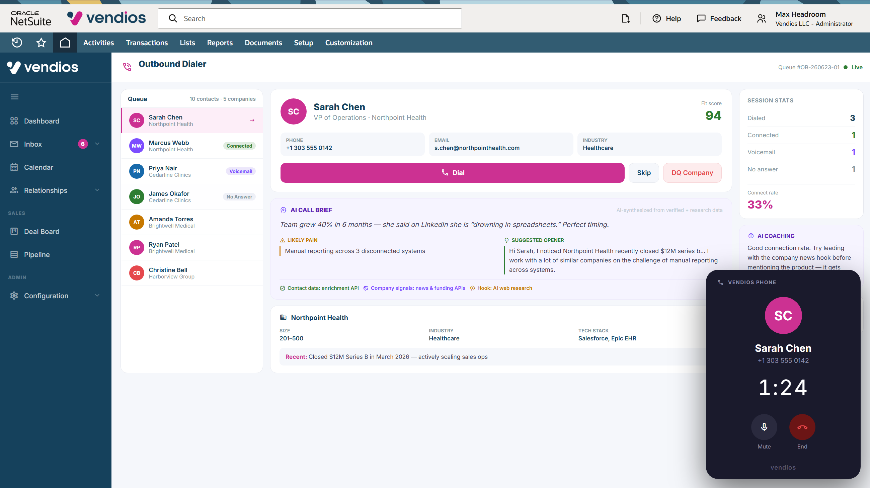Click Hook: AI web research source

(501, 288)
